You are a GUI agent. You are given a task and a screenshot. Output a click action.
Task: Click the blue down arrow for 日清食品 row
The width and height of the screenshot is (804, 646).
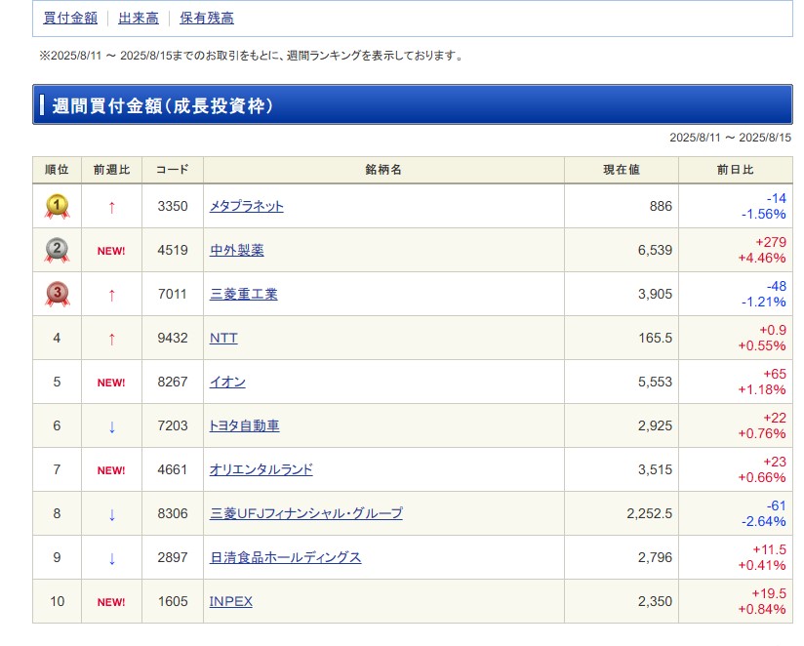112,558
